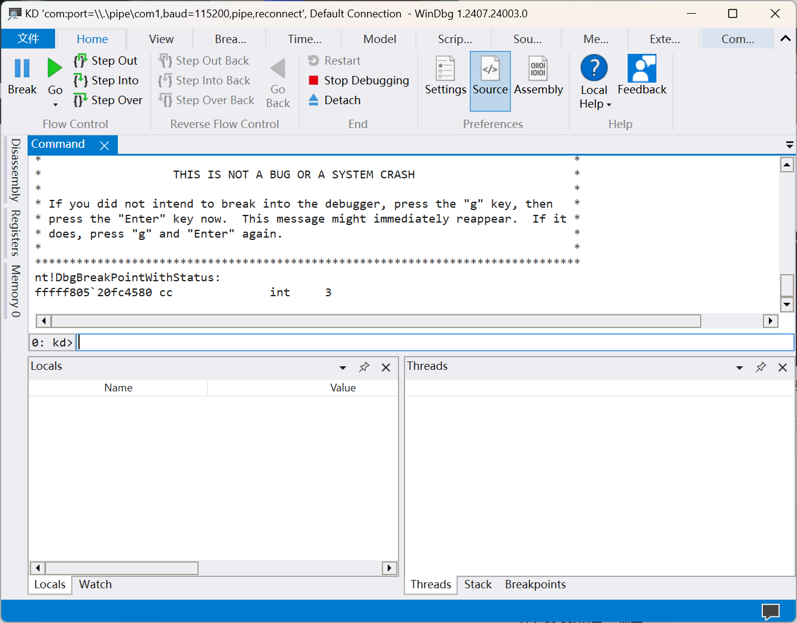Open the Feedback icon
The height and width of the screenshot is (623, 797).
pos(642,68)
